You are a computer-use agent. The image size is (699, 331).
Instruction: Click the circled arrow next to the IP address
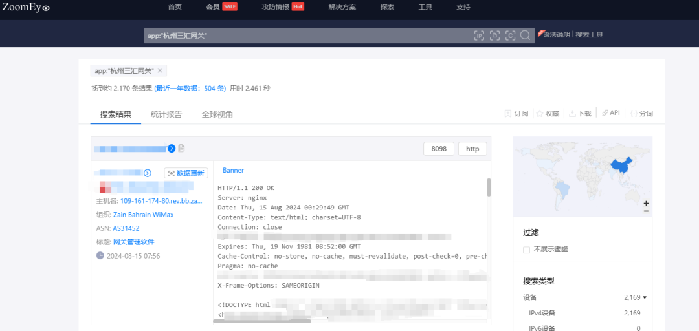(148, 173)
